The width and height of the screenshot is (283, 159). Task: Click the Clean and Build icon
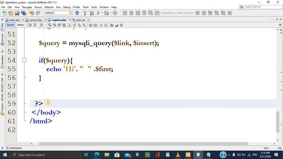[x=92, y=13]
